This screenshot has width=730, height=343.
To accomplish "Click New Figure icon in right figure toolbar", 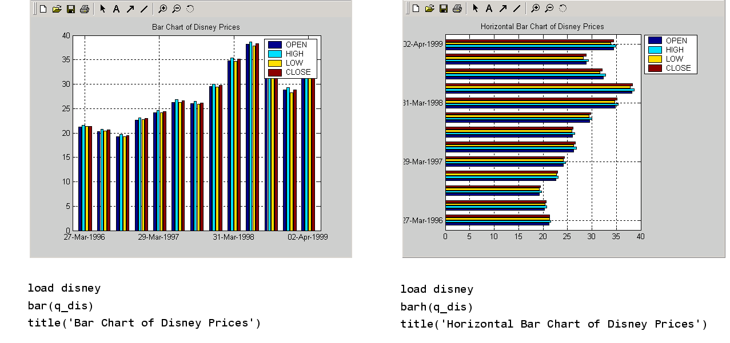I will coord(416,8).
